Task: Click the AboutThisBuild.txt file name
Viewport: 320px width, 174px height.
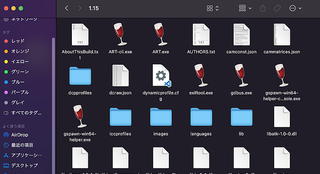Action: 80,54
